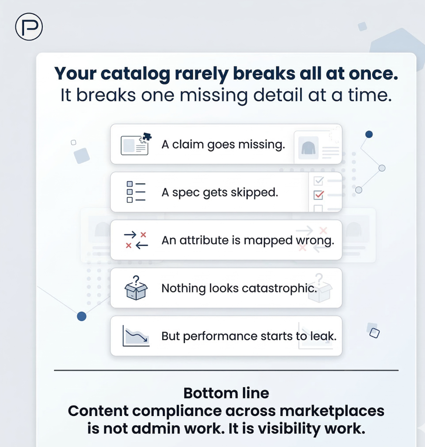Click the faded arrows icon on attribute card
Viewport: 425px width, 447px height.
coord(311,239)
